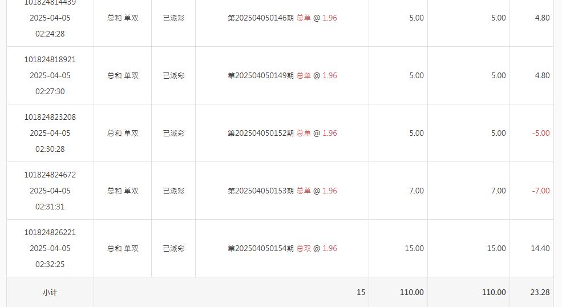Viewport: 562px width, 307px height.
Task: Click the red 总双 bet label
Action: click(x=304, y=248)
